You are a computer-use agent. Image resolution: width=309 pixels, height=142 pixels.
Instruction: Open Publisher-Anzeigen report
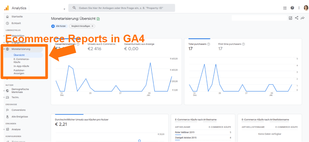[19, 72]
